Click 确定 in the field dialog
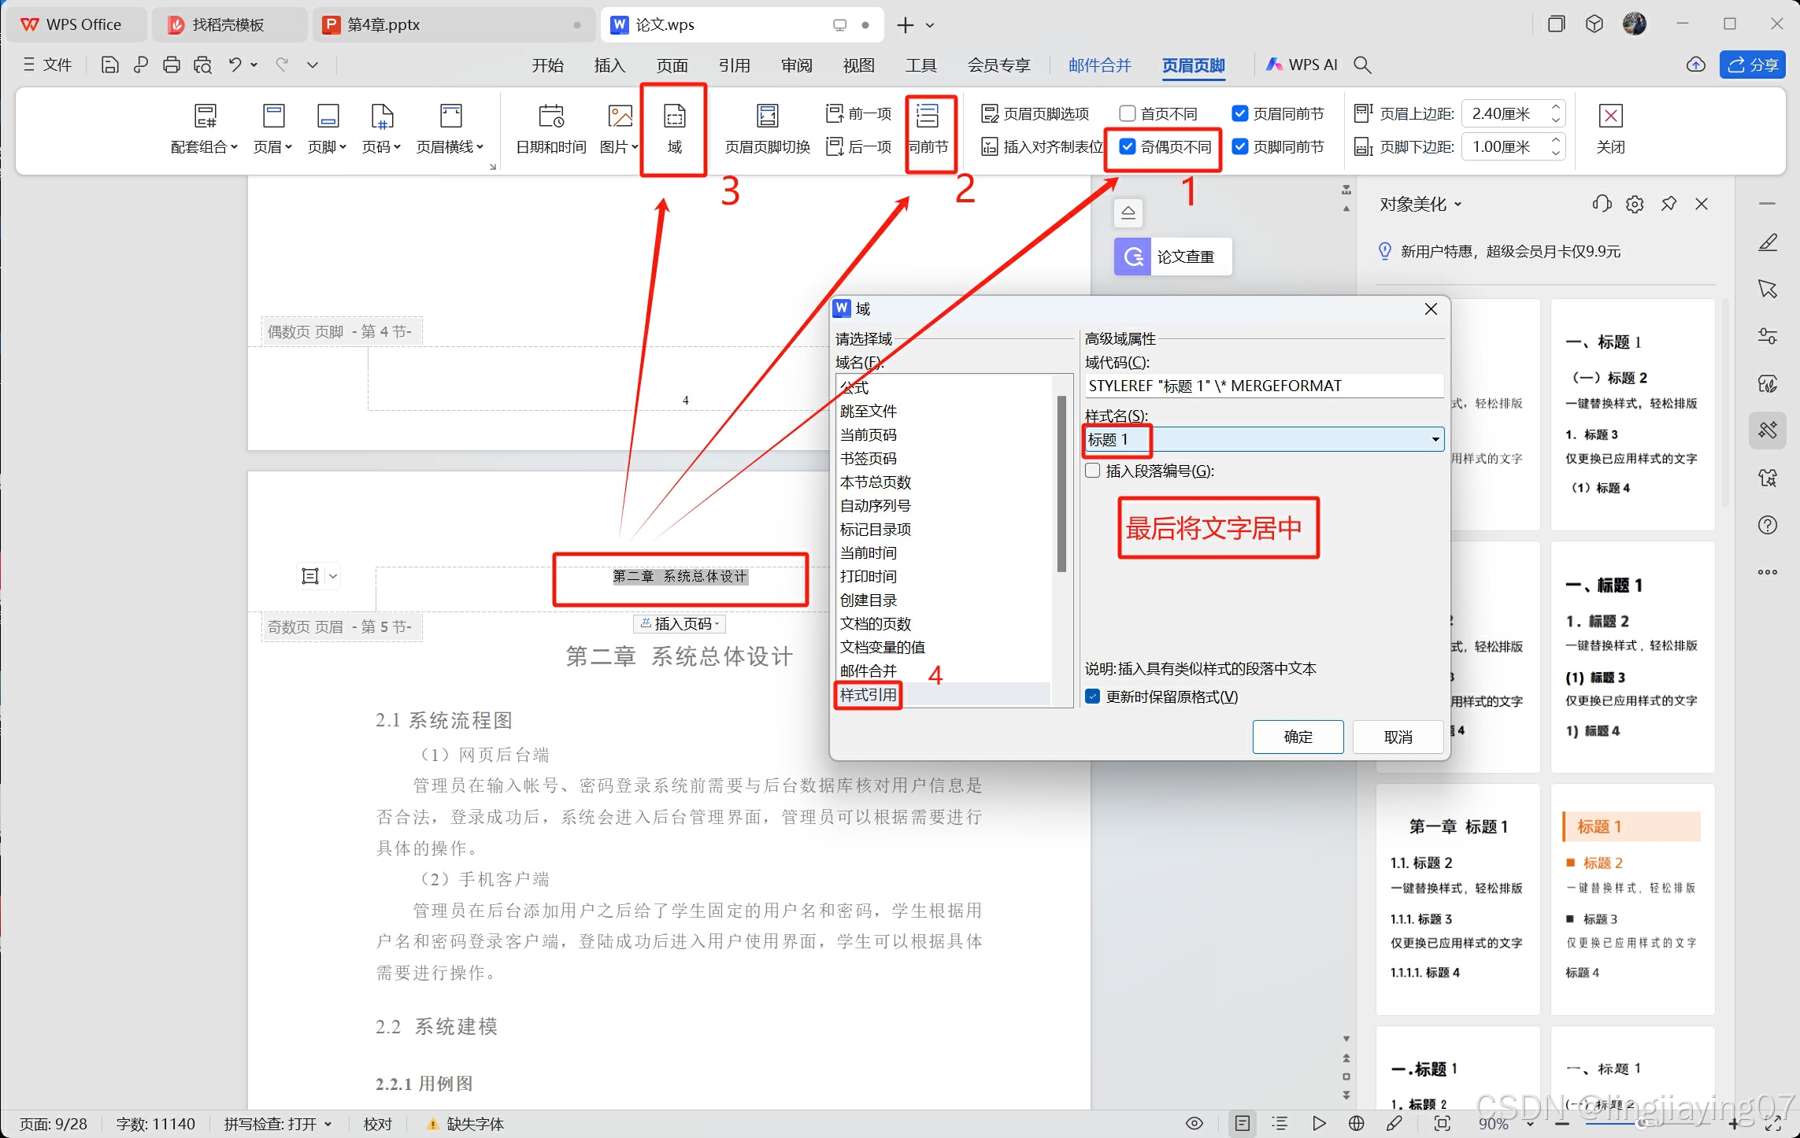The width and height of the screenshot is (1800, 1138). click(x=1298, y=737)
